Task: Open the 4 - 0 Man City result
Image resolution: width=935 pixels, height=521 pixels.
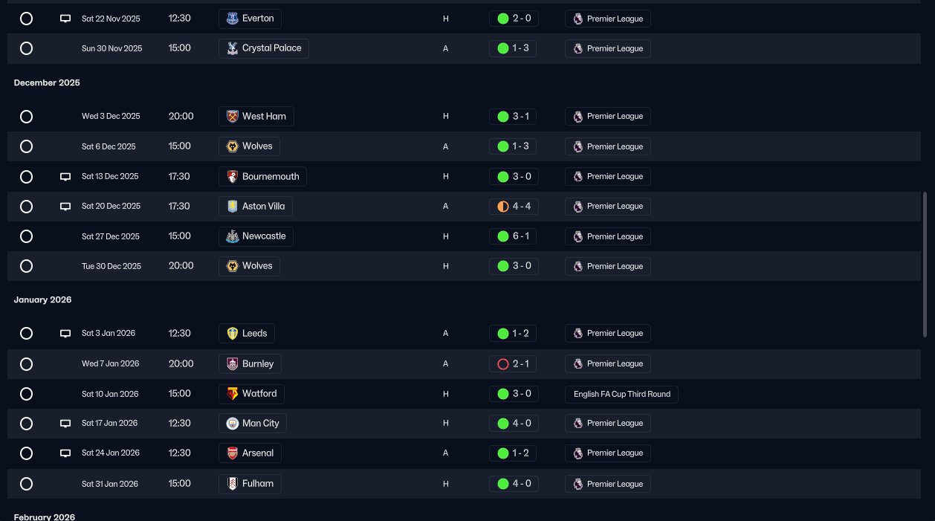Action: (514, 424)
